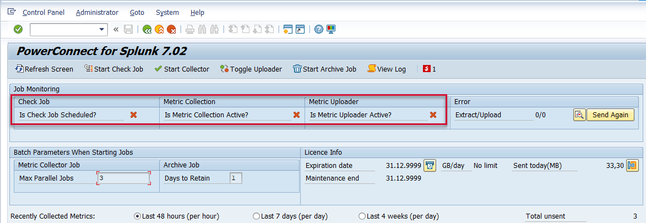Click the red Cancel icon in toolbar
This screenshot has width=646, height=223.
point(171,29)
